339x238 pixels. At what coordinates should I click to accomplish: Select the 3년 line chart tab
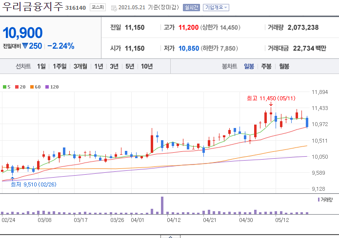[114, 66]
